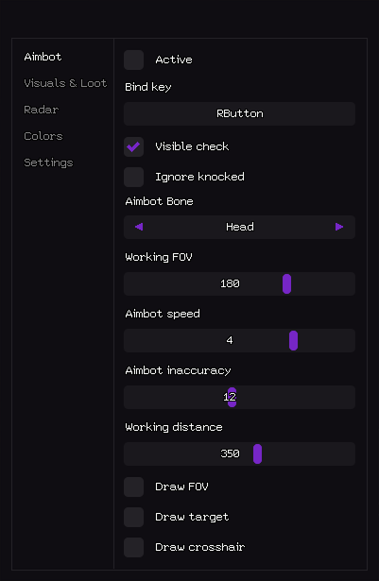Click the 180 value on Working FOV bar
This screenshot has height=581, width=379.
pyautogui.click(x=230, y=283)
